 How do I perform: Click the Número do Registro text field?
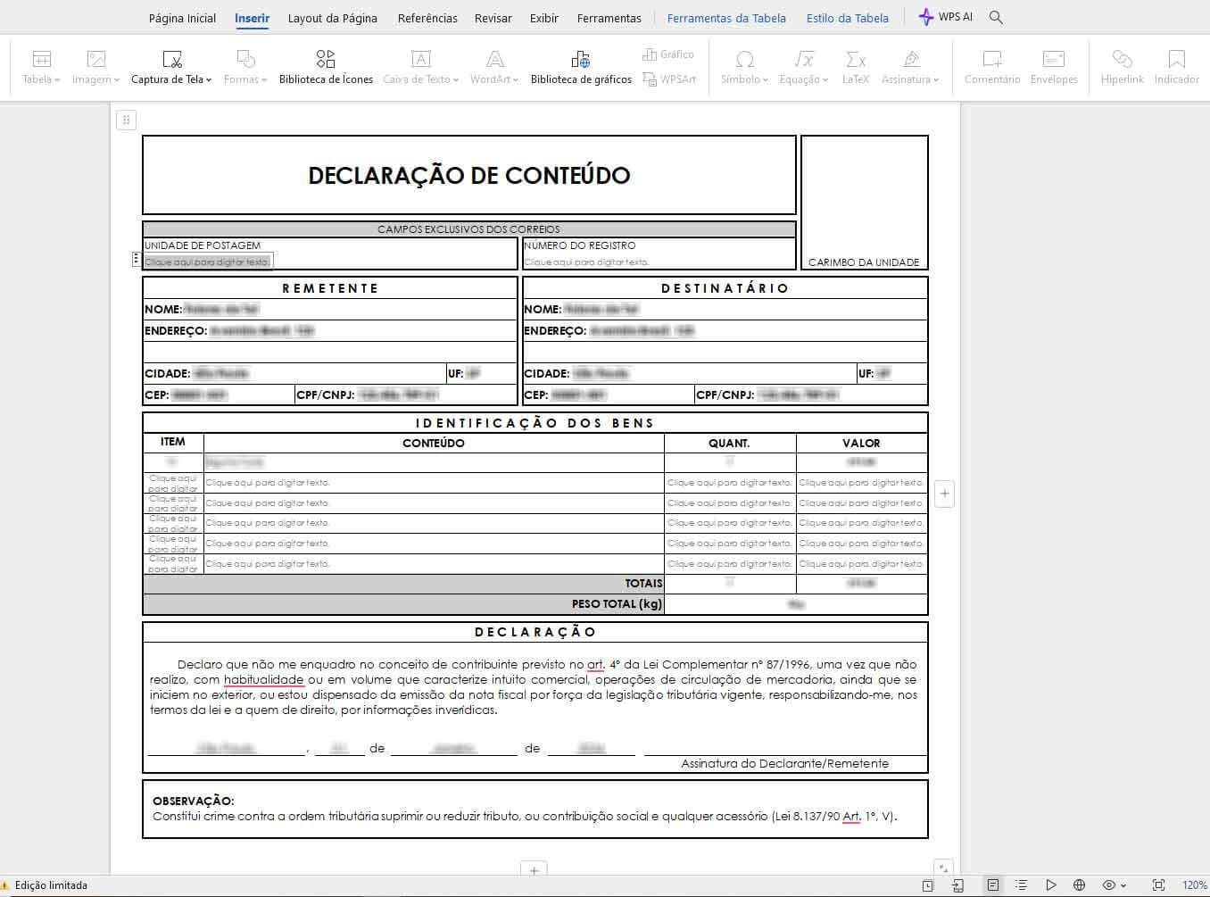point(587,262)
